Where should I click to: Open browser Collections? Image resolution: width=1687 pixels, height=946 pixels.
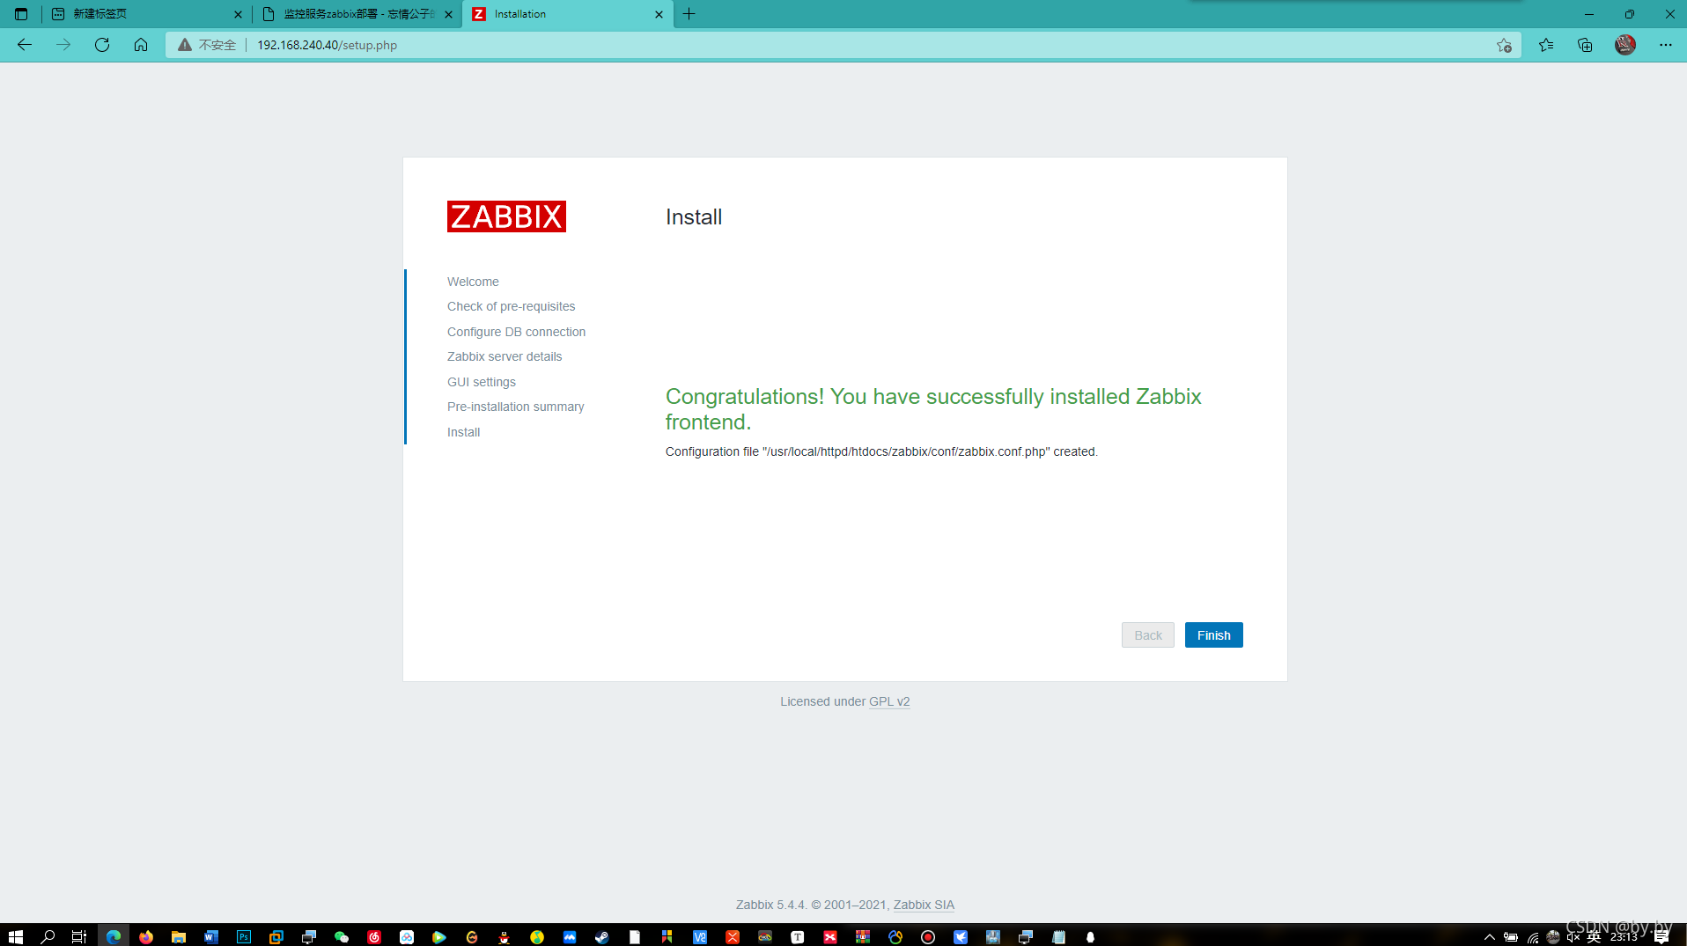(1585, 45)
